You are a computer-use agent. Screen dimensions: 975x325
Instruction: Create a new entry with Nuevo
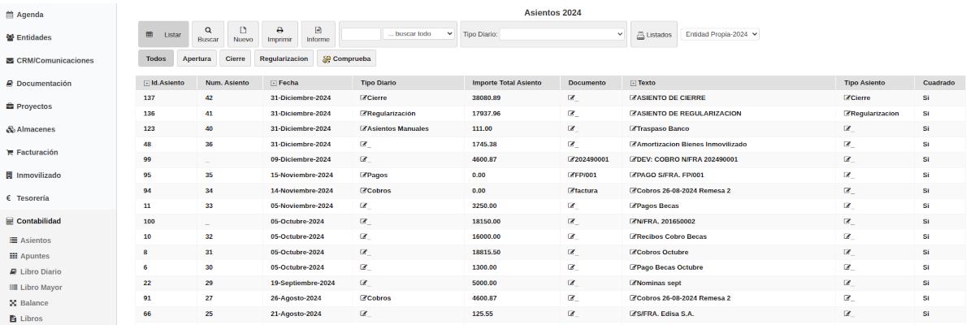coord(243,34)
